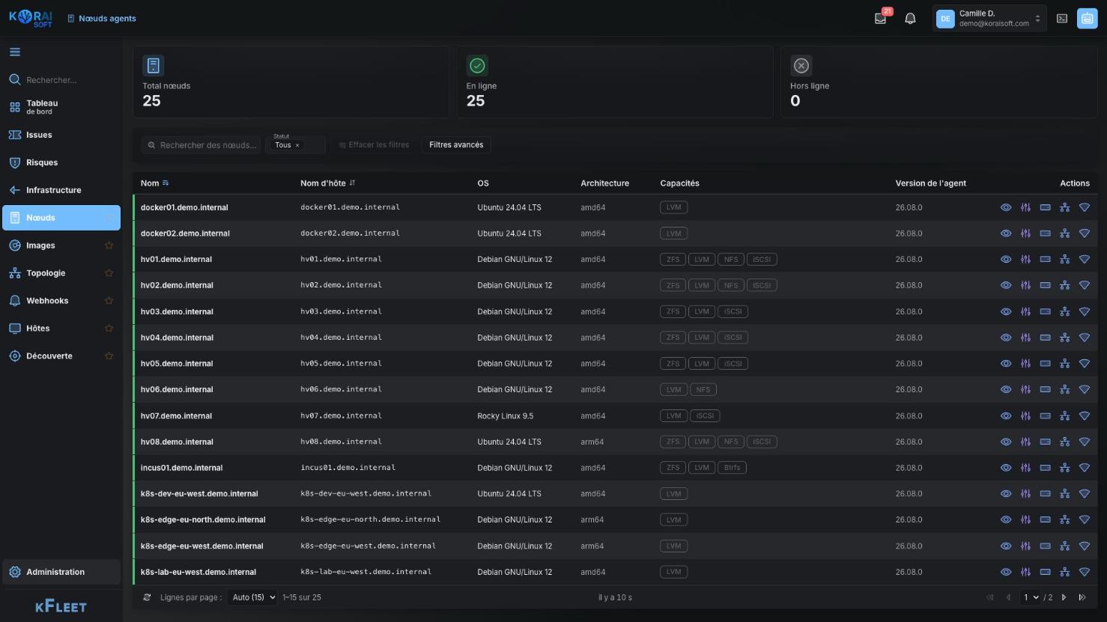Click the wifi-shaped action for hv08.demo.internal

pyautogui.click(x=1084, y=442)
